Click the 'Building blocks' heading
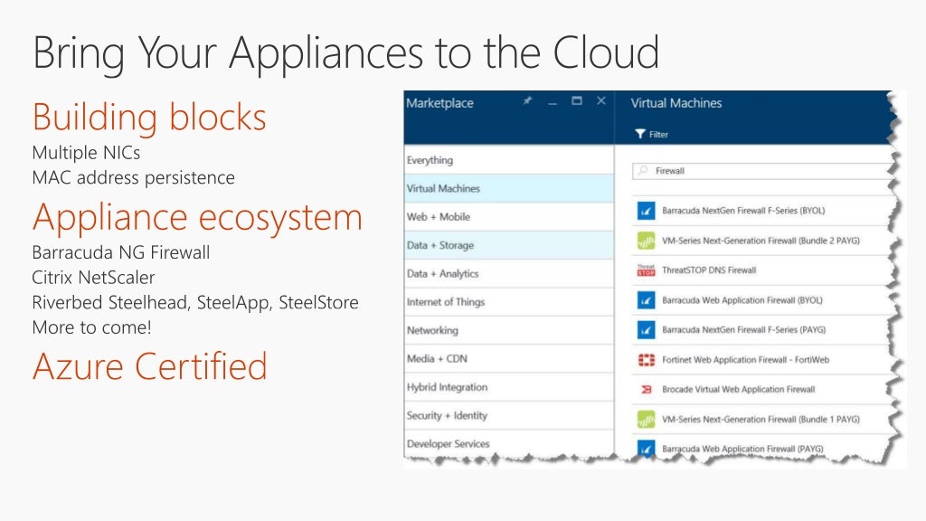Image resolution: width=926 pixels, height=521 pixels. click(149, 118)
